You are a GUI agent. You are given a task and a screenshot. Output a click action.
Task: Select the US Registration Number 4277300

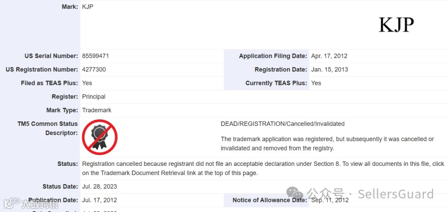pos(94,69)
